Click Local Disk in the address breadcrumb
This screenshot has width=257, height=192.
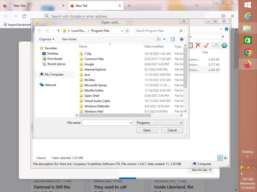coord(78,31)
